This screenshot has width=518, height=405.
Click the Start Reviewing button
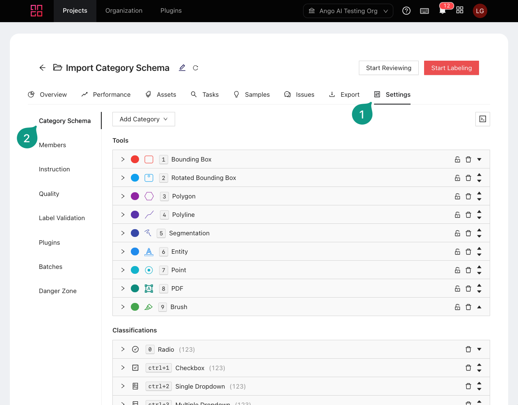point(388,68)
